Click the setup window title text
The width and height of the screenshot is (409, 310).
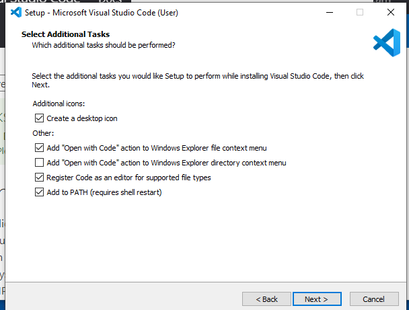click(102, 13)
